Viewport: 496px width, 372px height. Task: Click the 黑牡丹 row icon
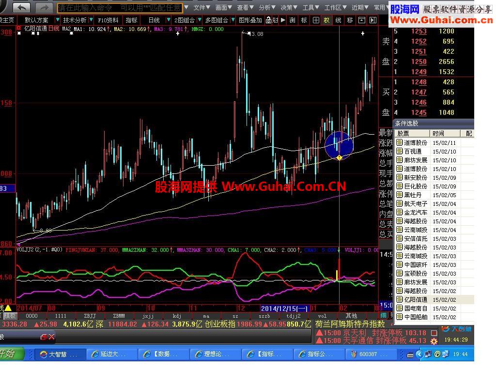400,195
